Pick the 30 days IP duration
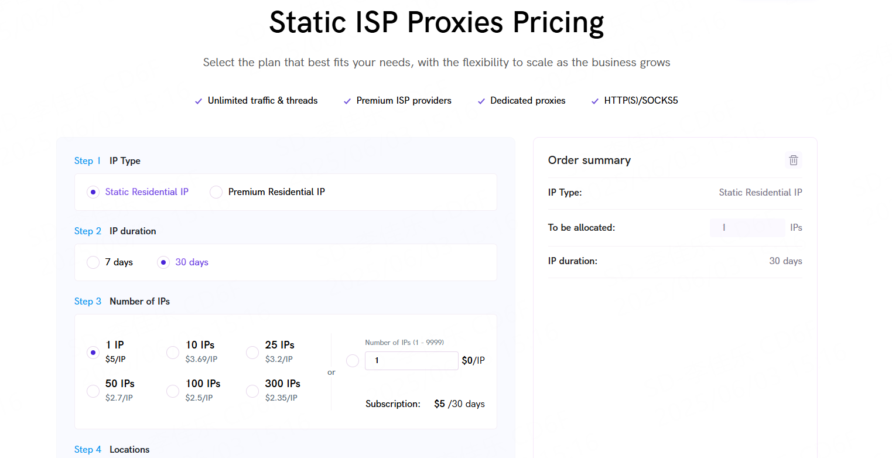 (163, 262)
